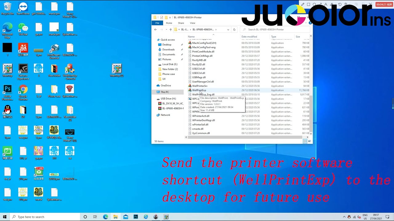
Task: Select the MainTop (2) desktop icon
Action: 117,71
